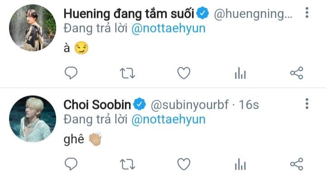Share Huening's reply tweet
Image resolution: width=326 pixels, height=175 pixels.
pos(297,73)
